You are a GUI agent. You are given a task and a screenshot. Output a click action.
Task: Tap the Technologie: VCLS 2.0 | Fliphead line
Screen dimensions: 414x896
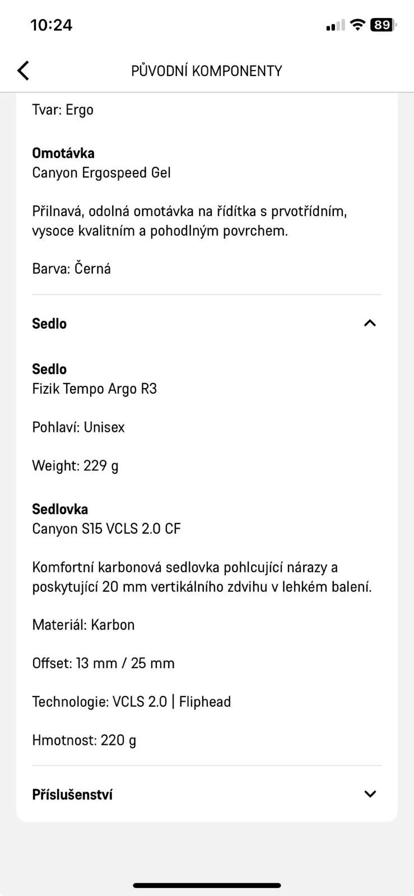click(132, 702)
